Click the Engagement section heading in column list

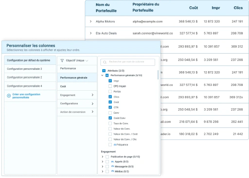(108, 152)
